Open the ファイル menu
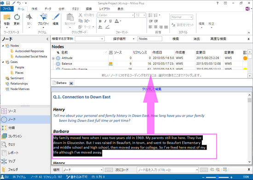253x180 pixels. [7, 9]
